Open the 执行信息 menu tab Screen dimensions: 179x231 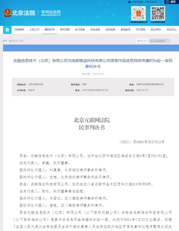pos(80,29)
